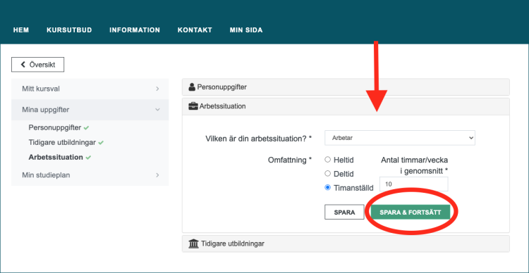This screenshot has width=529, height=273.
Task: Expand Mitt kursval in sidebar
Action: 90,89
